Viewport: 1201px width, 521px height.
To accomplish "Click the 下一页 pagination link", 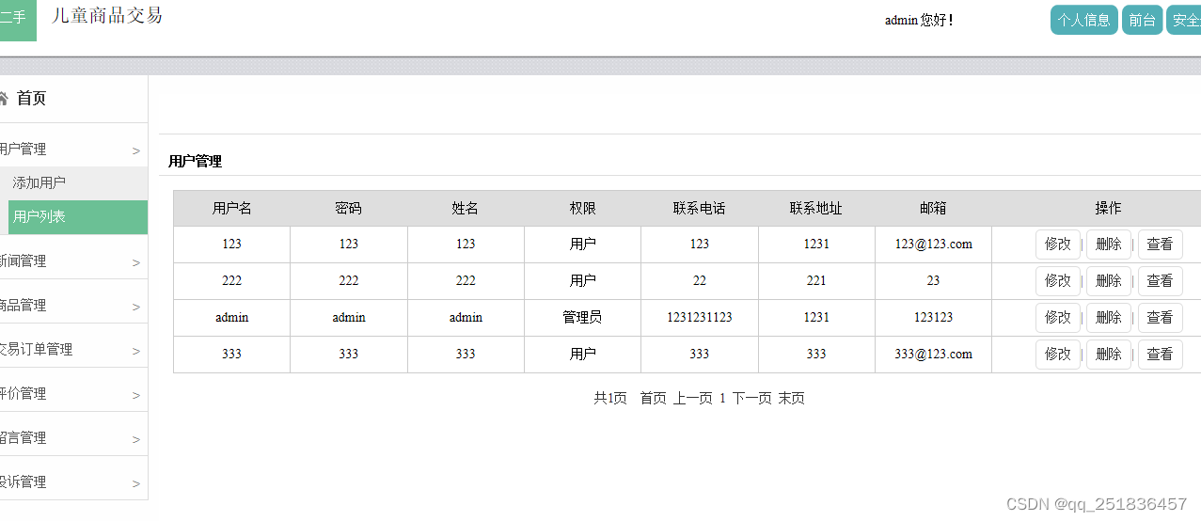I will pyautogui.click(x=751, y=399).
